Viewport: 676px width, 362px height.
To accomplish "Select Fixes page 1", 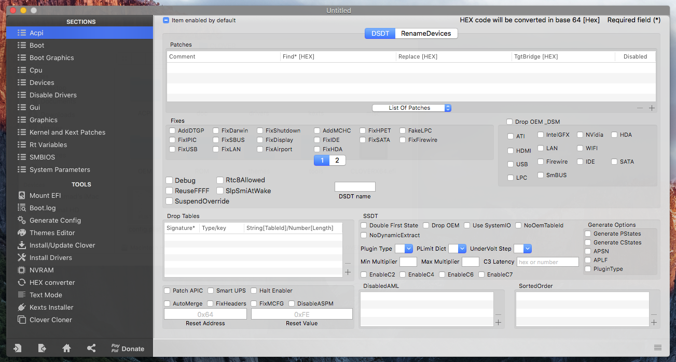I will tap(322, 161).
